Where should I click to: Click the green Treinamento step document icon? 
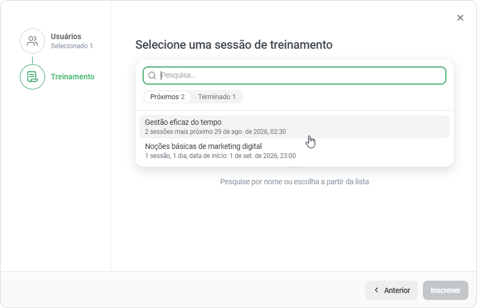click(32, 77)
